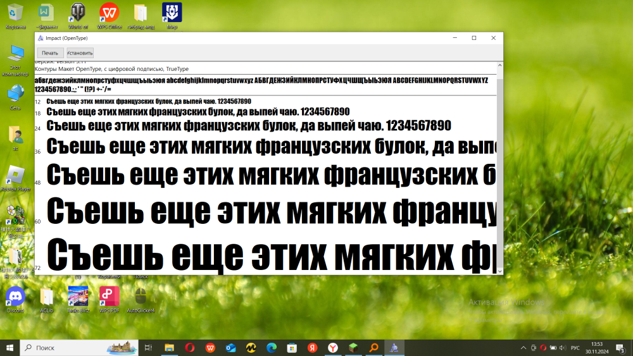The width and height of the screenshot is (633, 356).
Task: Select the World of Tanks desktop shortcut
Action: tap(78, 16)
